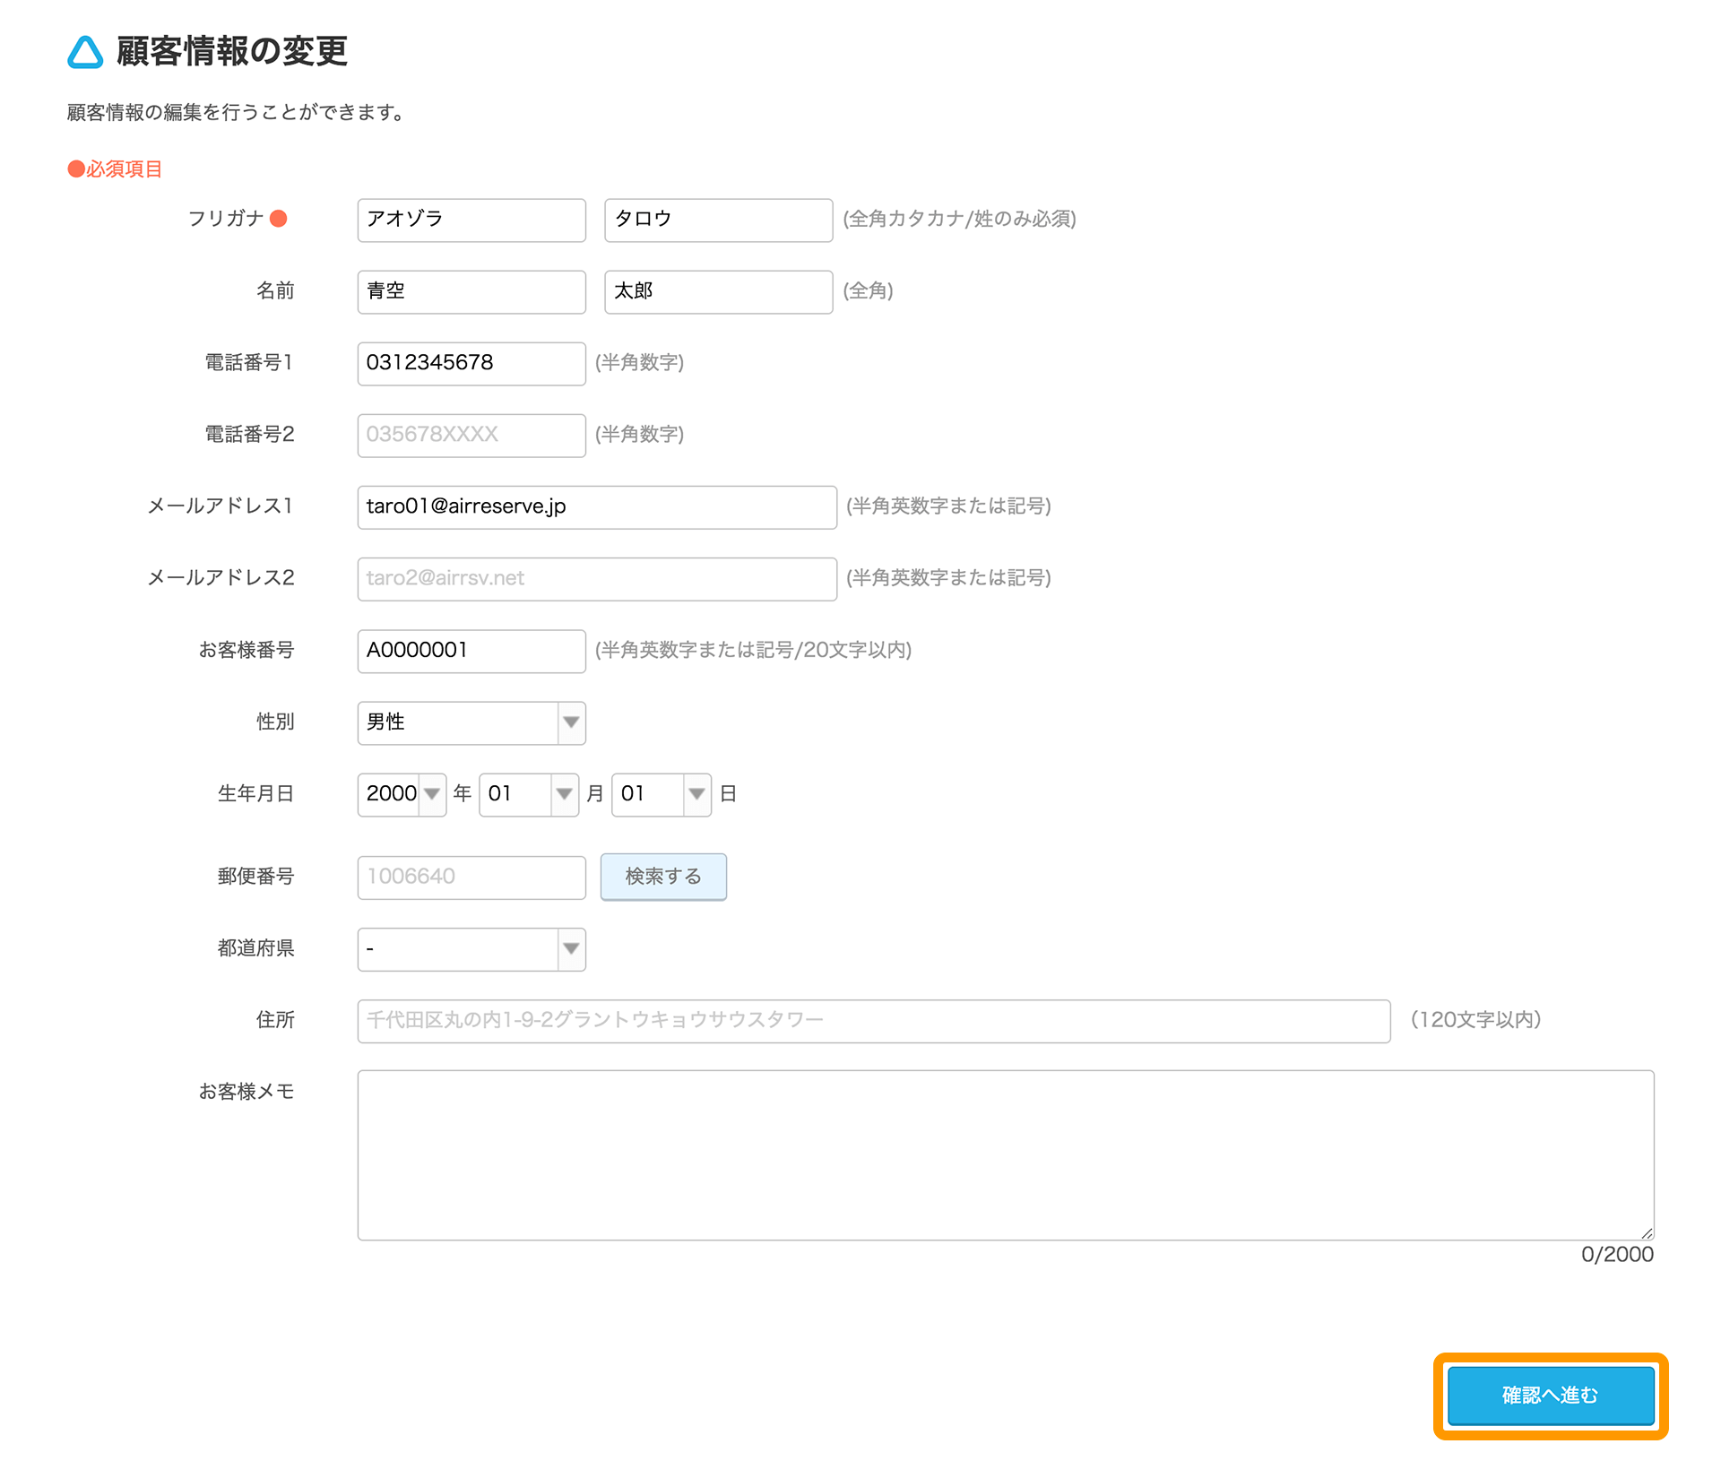The image size is (1721, 1461).
Task: Click the メールアドレス1 field with taro01@airreserve.jp
Action: [597, 506]
